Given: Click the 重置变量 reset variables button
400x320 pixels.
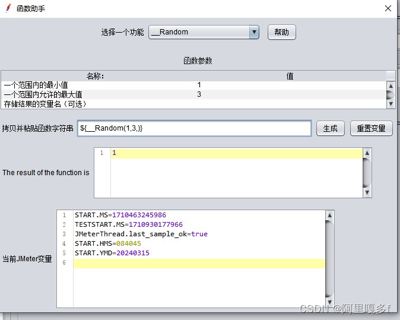Looking at the screenshot, I should point(371,128).
